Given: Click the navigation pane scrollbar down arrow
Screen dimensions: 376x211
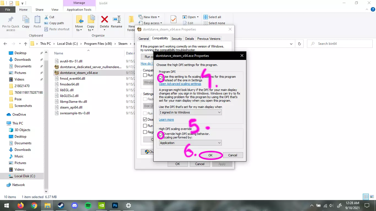Looking at the screenshot, I should [x=46, y=191].
